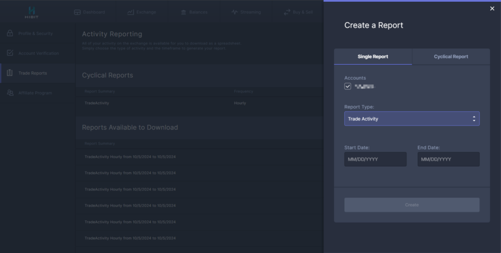
Task: Click the Start Date input field
Action: (x=375, y=159)
